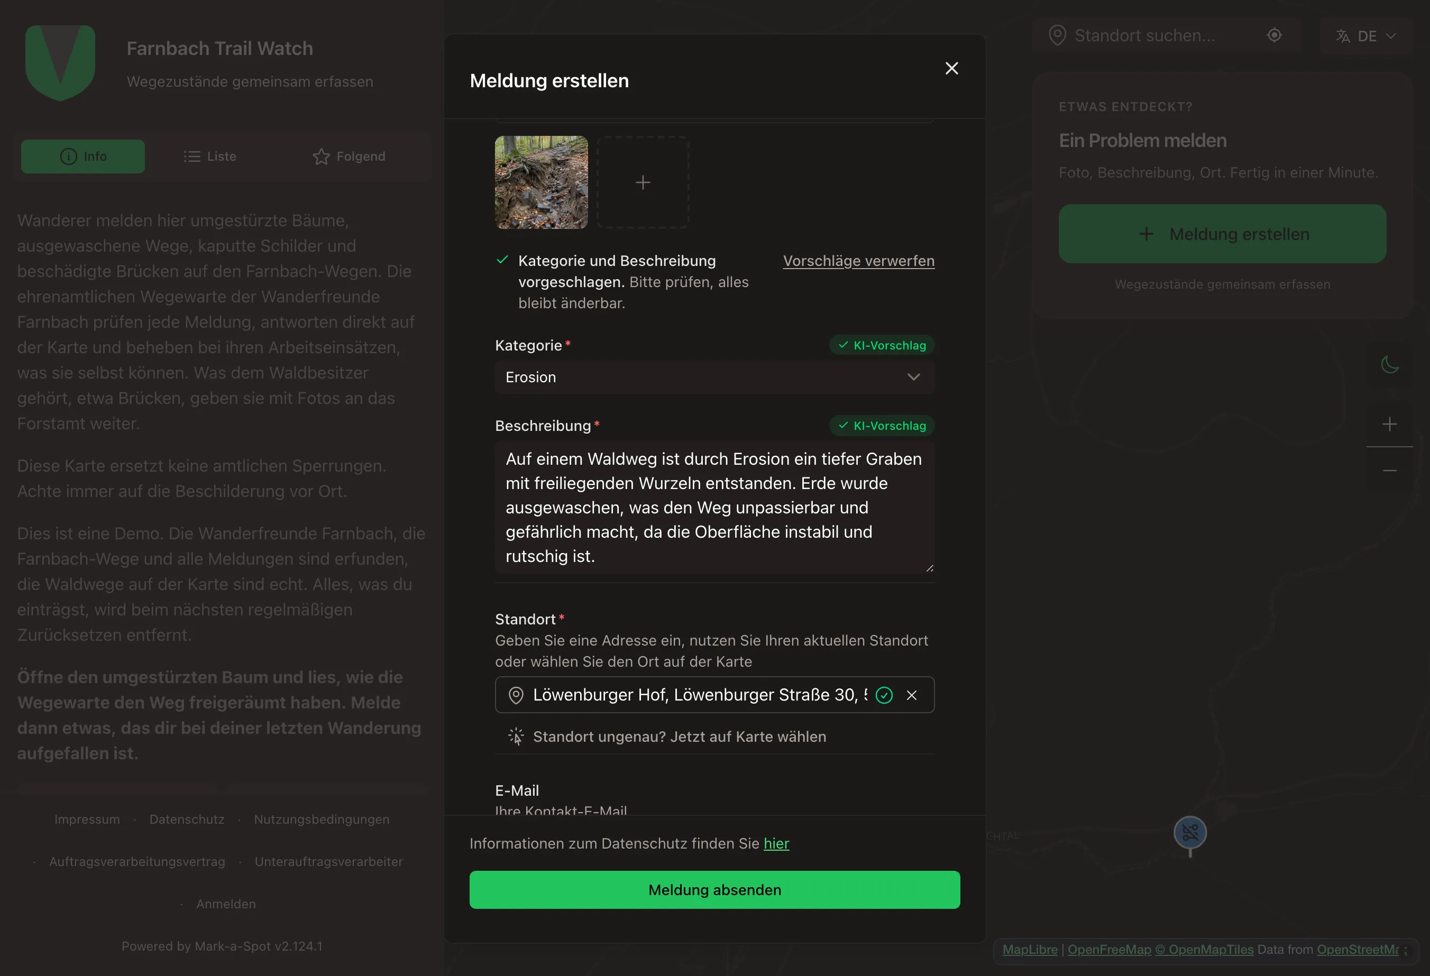This screenshot has width=1430, height=976.
Task: Close the Meldung erstellen dialog
Action: pyautogui.click(x=951, y=68)
